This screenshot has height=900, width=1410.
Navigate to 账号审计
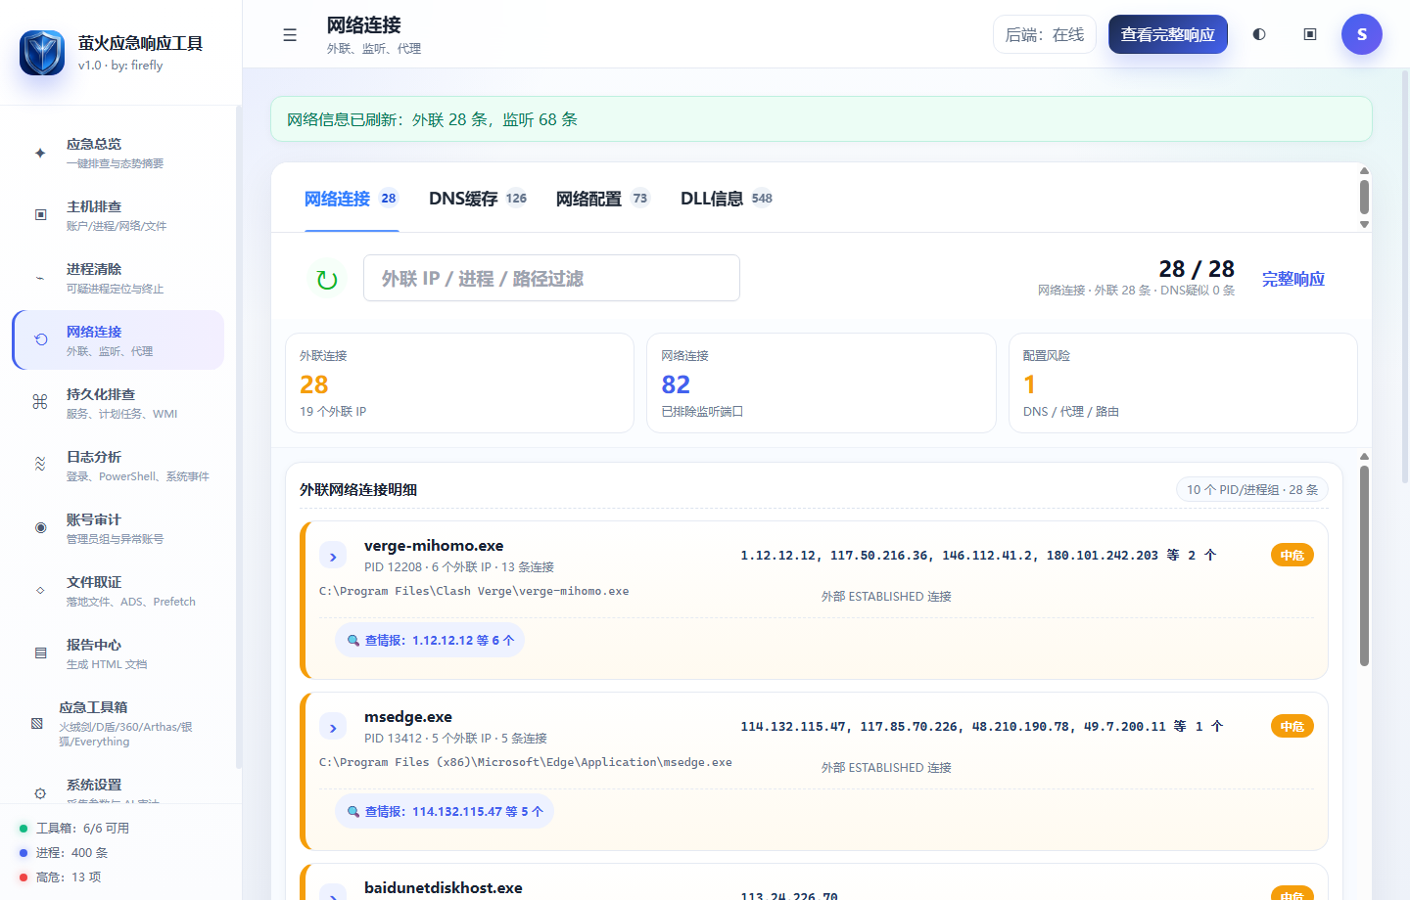118,528
